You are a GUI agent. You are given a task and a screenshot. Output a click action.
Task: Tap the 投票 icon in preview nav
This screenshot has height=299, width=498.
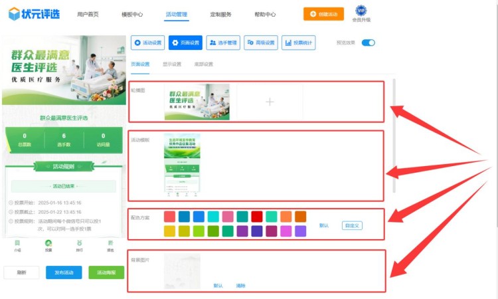point(48,245)
